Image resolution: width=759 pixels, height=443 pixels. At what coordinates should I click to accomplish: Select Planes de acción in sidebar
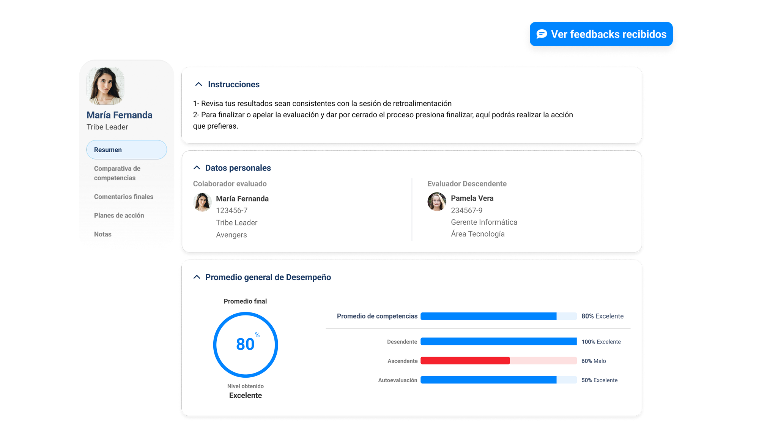[119, 215]
